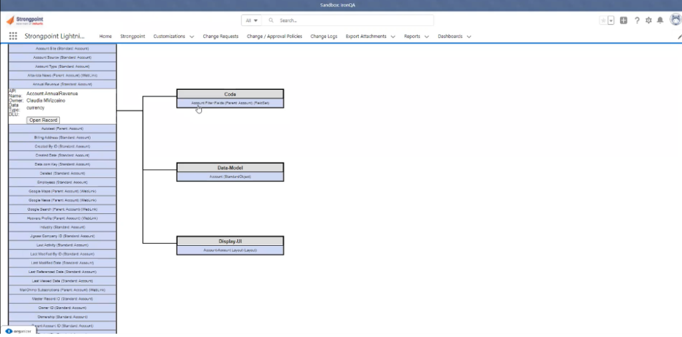Go to the Home tab
This screenshot has width=682, height=337.
click(105, 37)
